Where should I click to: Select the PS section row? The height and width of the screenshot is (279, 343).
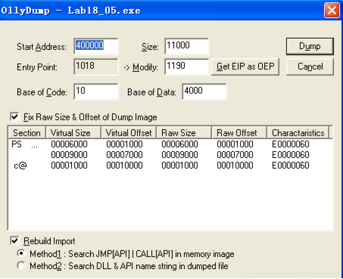tap(170, 144)
